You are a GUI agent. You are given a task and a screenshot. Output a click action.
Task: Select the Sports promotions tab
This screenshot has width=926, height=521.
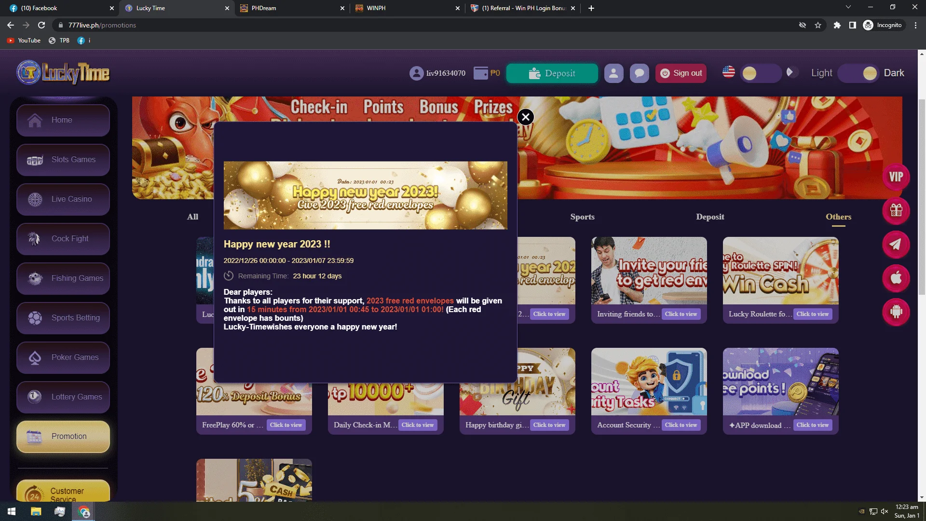coord(582,217)
